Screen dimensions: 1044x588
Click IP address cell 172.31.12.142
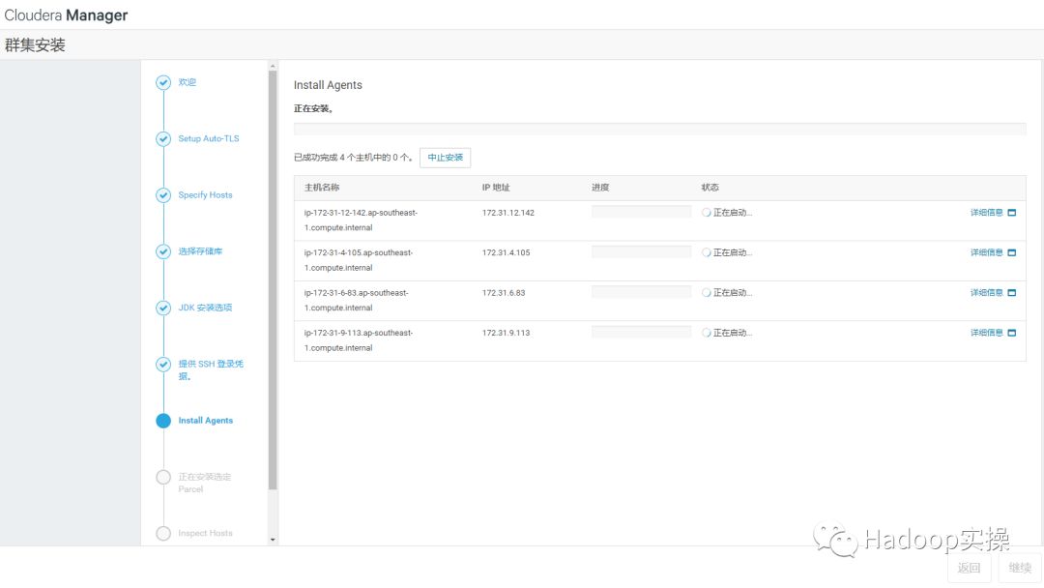click(508, 213)
